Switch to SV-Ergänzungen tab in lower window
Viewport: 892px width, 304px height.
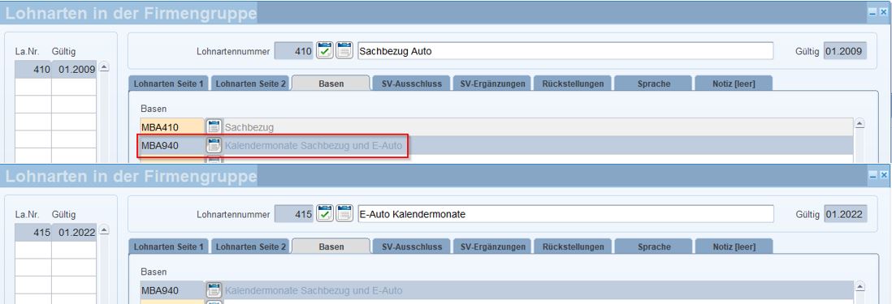click(492, 247)
